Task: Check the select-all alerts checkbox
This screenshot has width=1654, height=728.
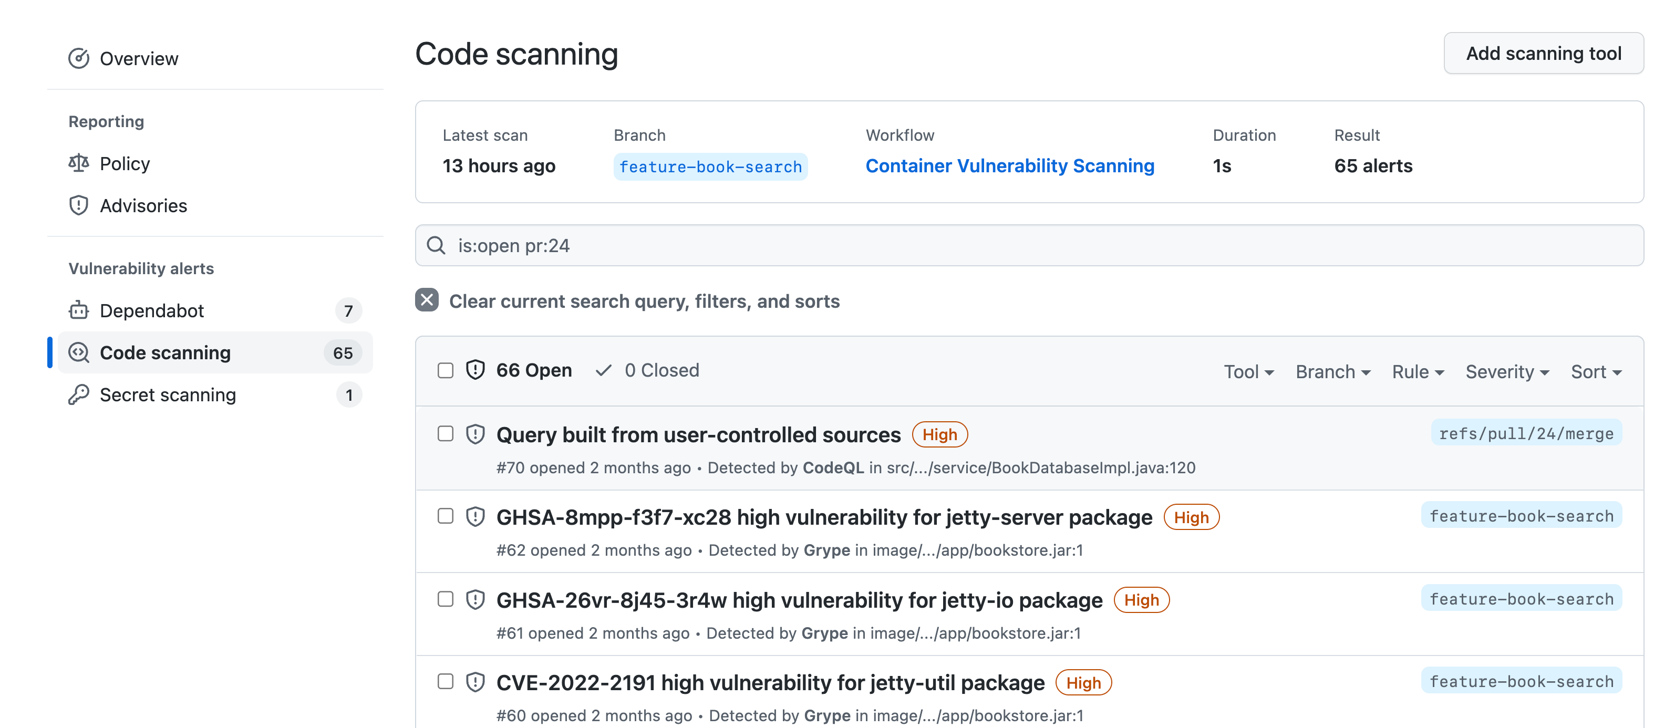Action: 446,370
